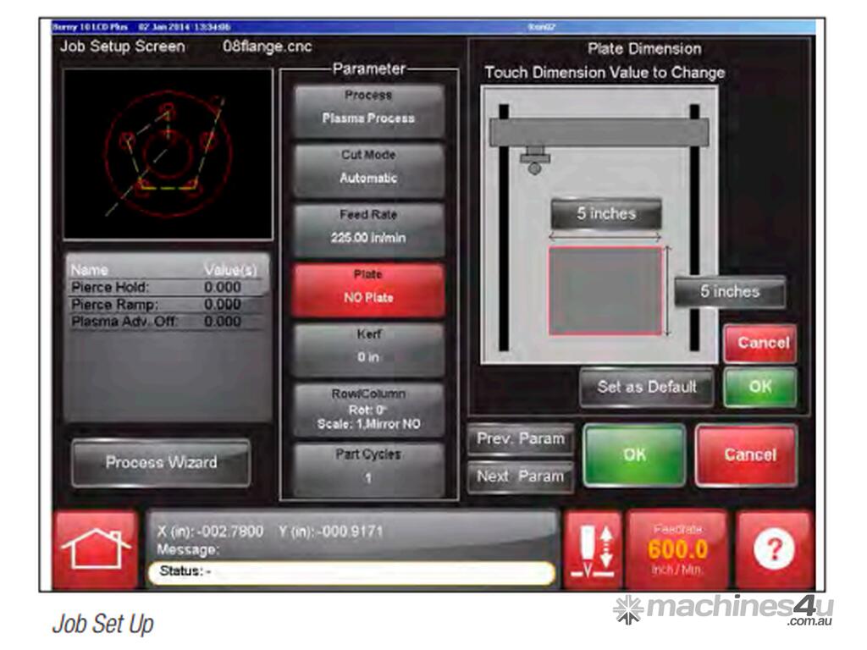This screenshot has height=650, width=867.
Task: Touch the plate width 5 inches value
Action: 605,214
